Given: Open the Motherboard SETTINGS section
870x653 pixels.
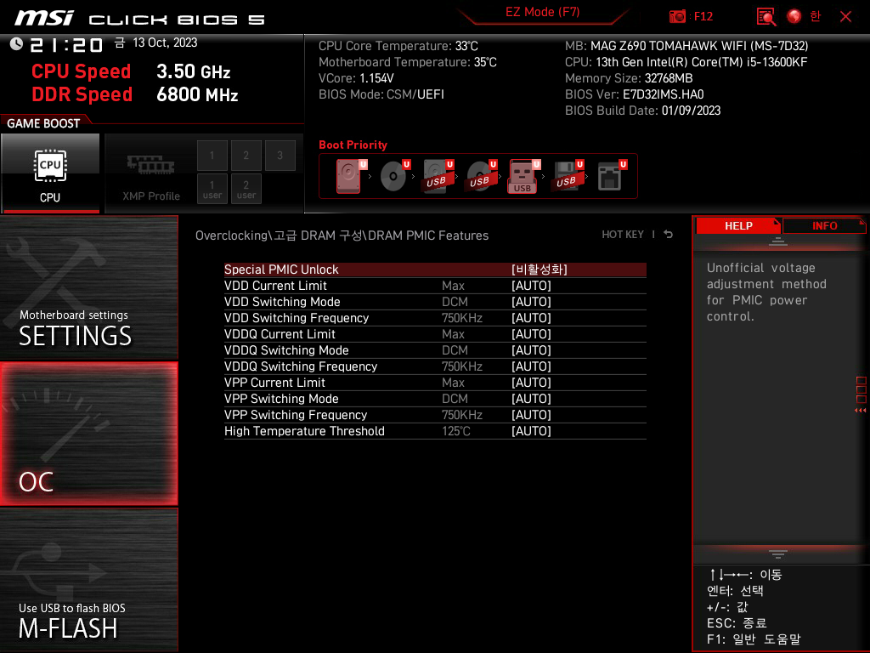Looking at the screenshot, I should (88, 287).
